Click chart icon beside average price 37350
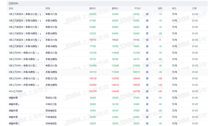208x126 pixels. [x=147, y=98]
